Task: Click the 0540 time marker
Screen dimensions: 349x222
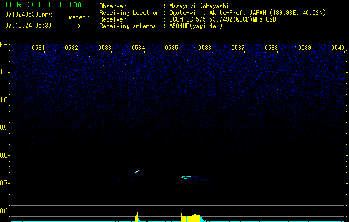Action: pyautogui.click(x=338, y=47)
